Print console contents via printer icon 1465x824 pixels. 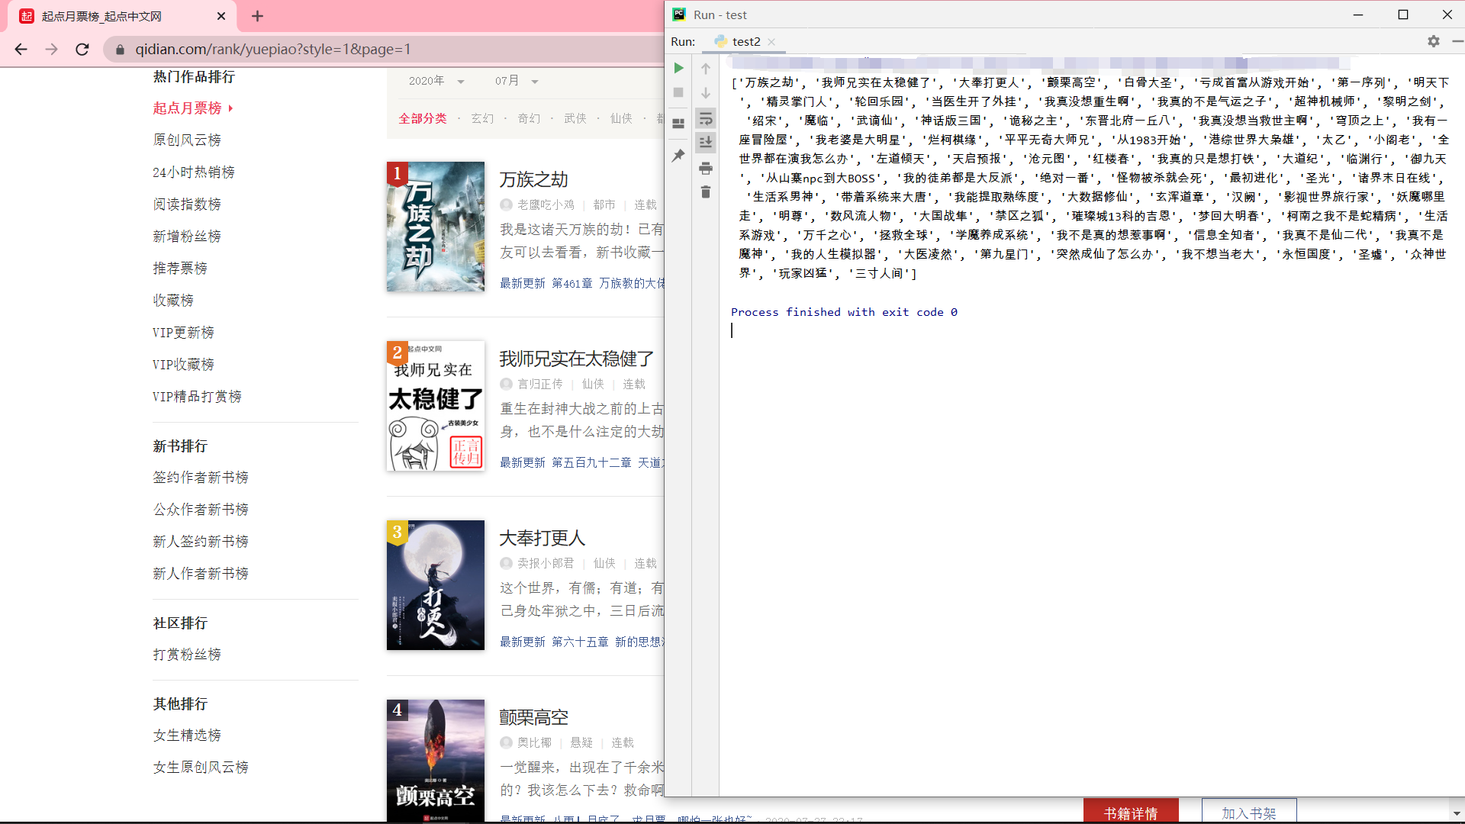706,169
